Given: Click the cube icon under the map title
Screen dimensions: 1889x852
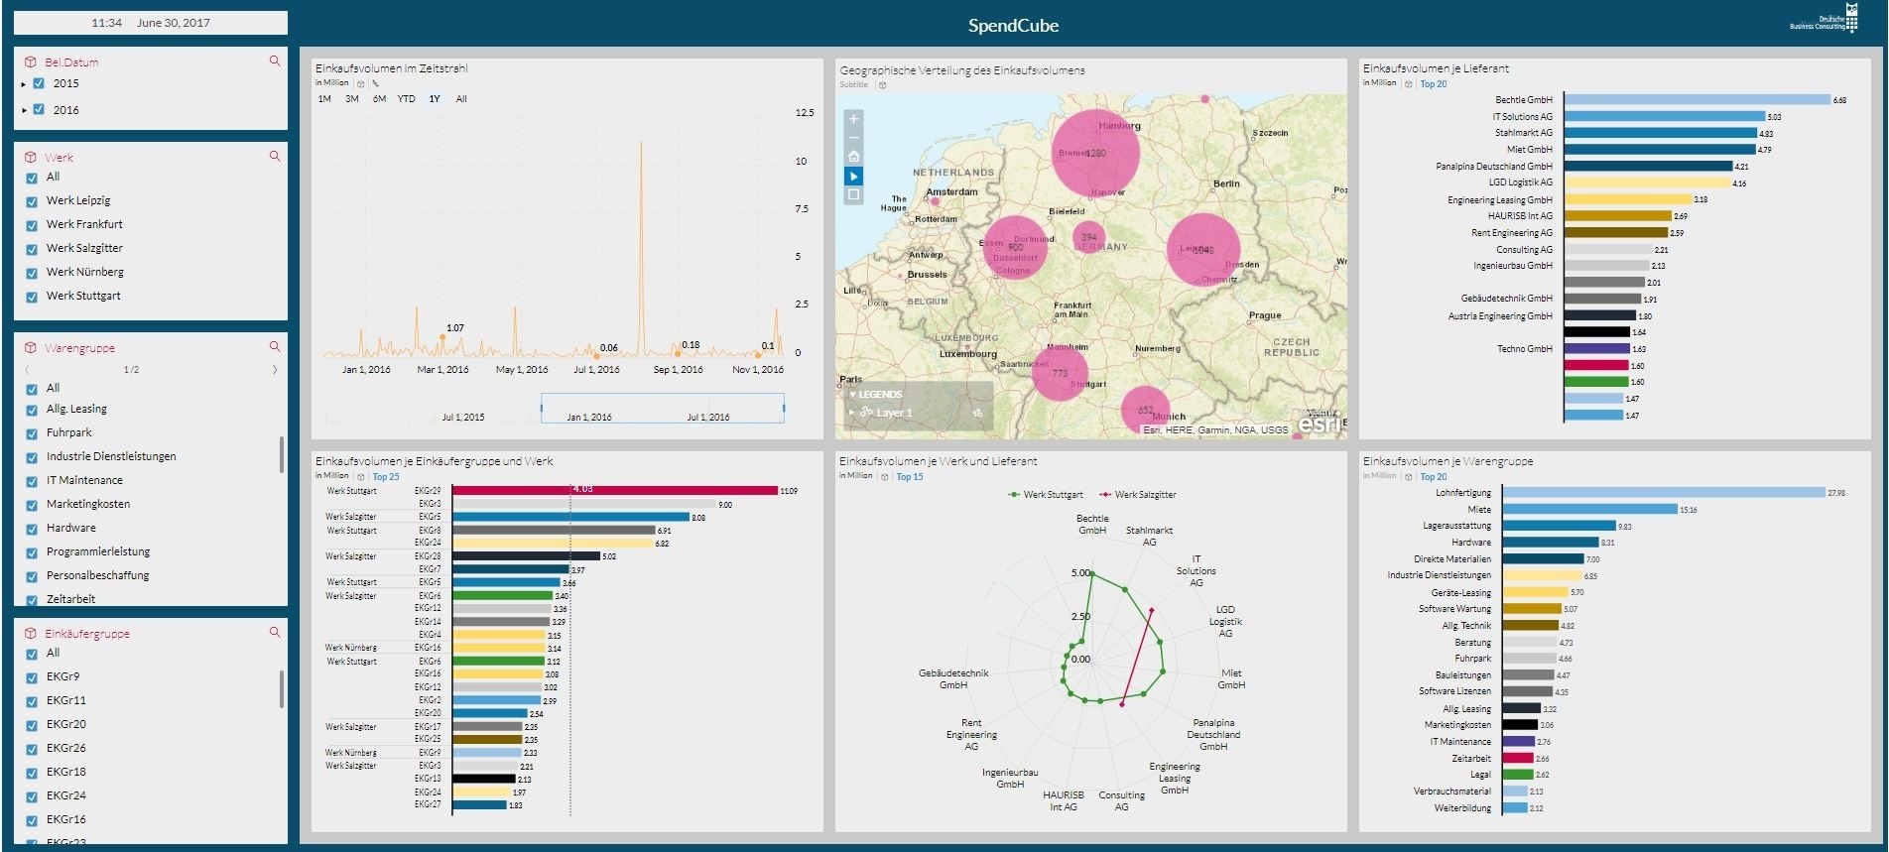Looking at the screenshot, I should [x=882, y=85].
